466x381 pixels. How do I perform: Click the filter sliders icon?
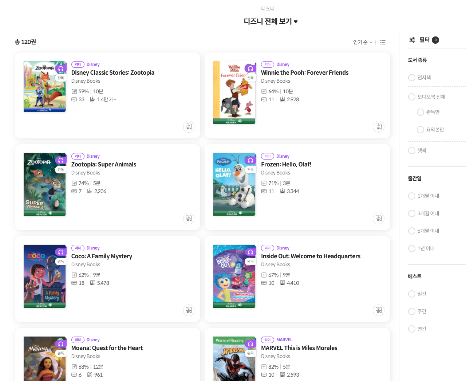point(412,40)
